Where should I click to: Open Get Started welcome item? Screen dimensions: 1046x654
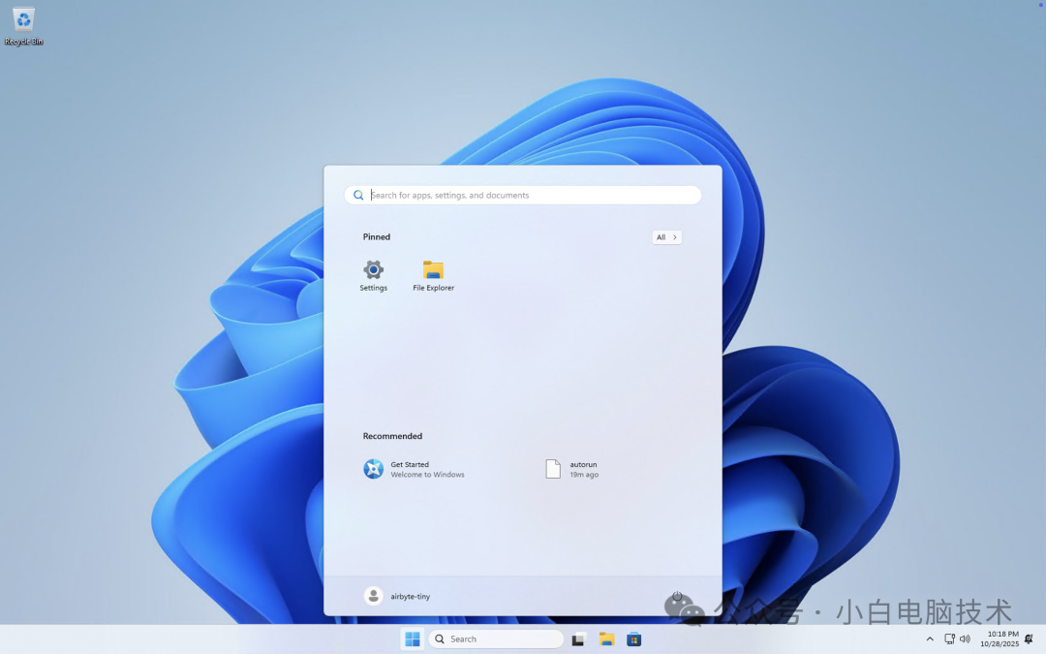click(x=414, y=469)
